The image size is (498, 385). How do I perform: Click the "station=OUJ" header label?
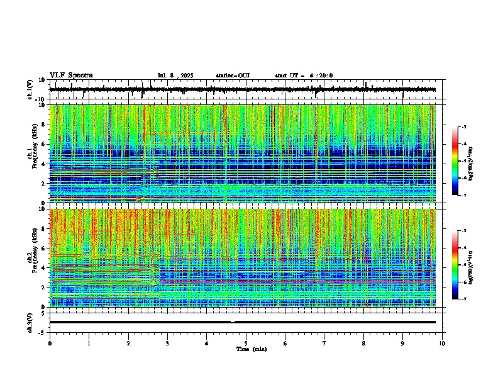point(233,75)
